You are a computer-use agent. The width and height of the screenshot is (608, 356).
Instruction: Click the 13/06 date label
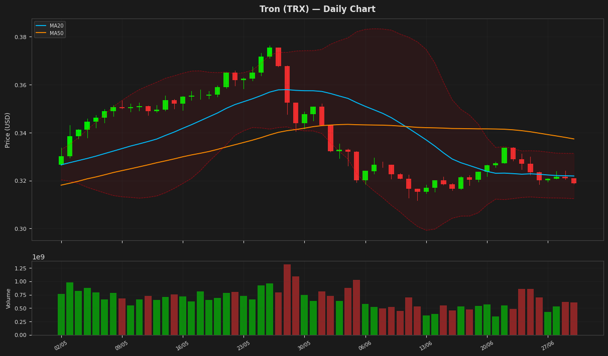(x=426, y=345)
